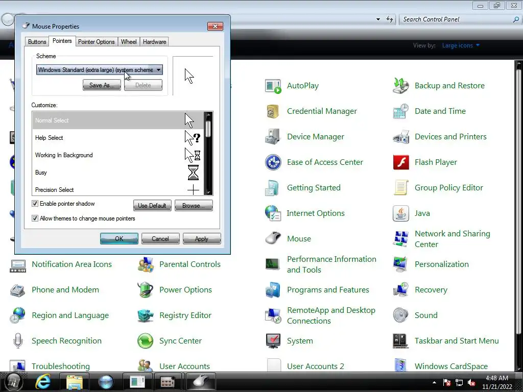This screenshot has height=392, width=523.
Task: Open the Wheel tab
Action: (129, 42)
